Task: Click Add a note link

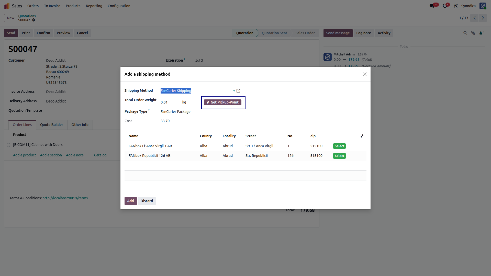Action: tap(75, 155)
